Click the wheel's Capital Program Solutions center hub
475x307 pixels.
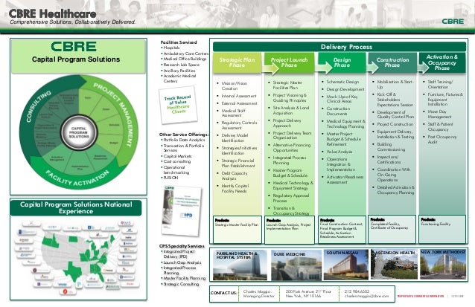tap(79, 132)
